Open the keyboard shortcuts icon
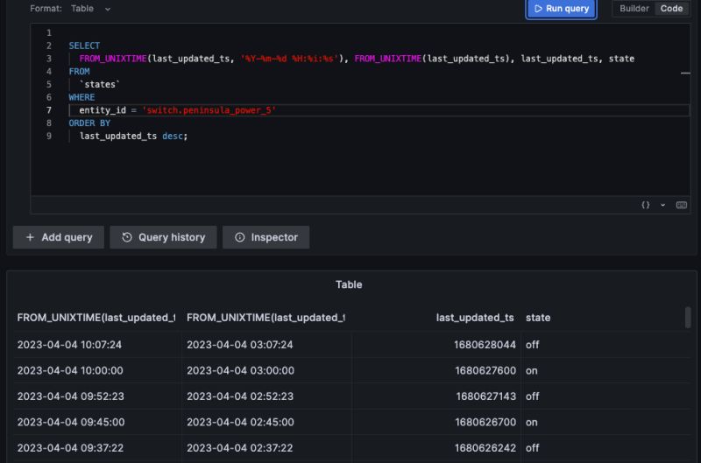This screenshot has height=463, width=701. (x=682, y=205)
